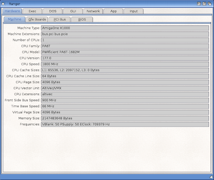Open the Exec tab
This screenshot has height=180, width=214.
[x=32, y=11]
